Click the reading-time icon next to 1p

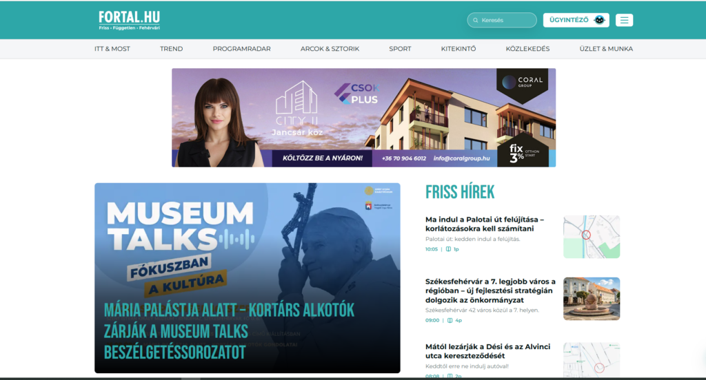coord(448,249)
